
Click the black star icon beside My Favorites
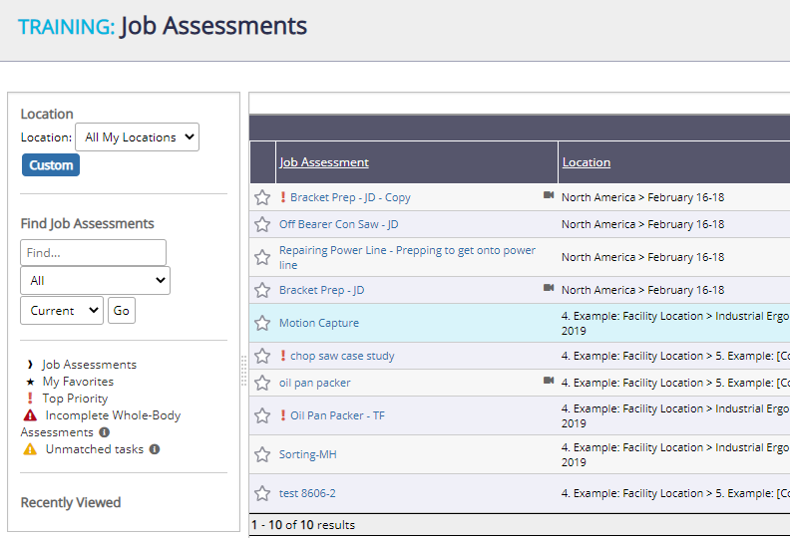[x=30, y=382]
